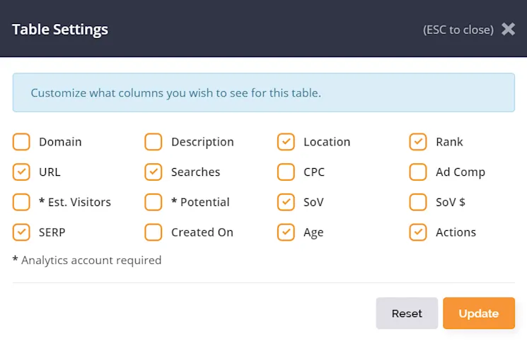Screen dimensions: 527x341
Task: Uncheck the SERP column checkbox
Action: 22,232
